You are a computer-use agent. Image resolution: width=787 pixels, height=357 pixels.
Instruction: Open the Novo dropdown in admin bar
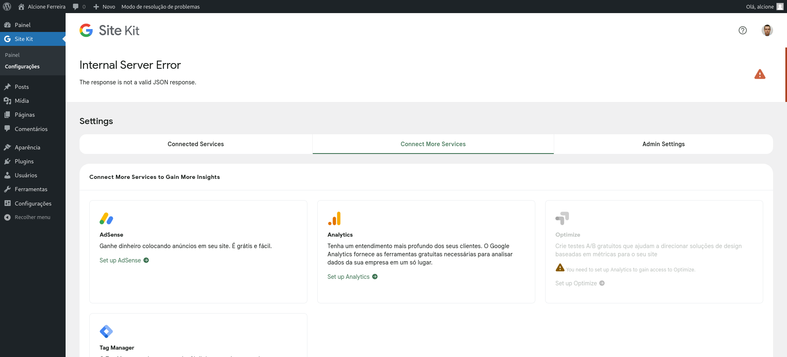[x=104, y=7]
